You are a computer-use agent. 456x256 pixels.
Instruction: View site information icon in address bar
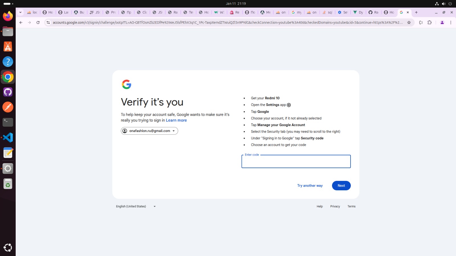pyautogui.click(x=48, y=22)
